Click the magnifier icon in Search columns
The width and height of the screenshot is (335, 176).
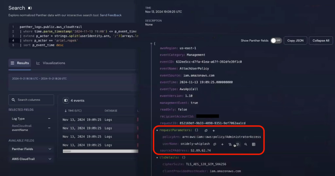pos(13,100)
